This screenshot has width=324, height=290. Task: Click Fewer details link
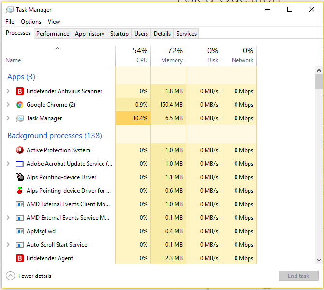pyautogui.click(x=35, y=276)
